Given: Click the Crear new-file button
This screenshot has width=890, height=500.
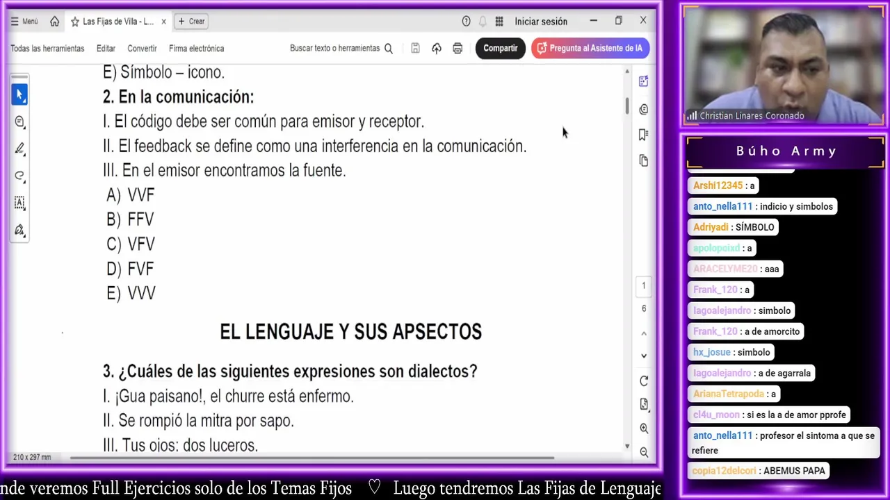Looking at the screenshot, I should pyautogui.click(x=191, y=22).
